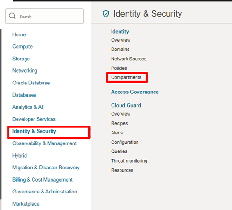
Task: Open Observability & Management category
Action: click(44, 143)
